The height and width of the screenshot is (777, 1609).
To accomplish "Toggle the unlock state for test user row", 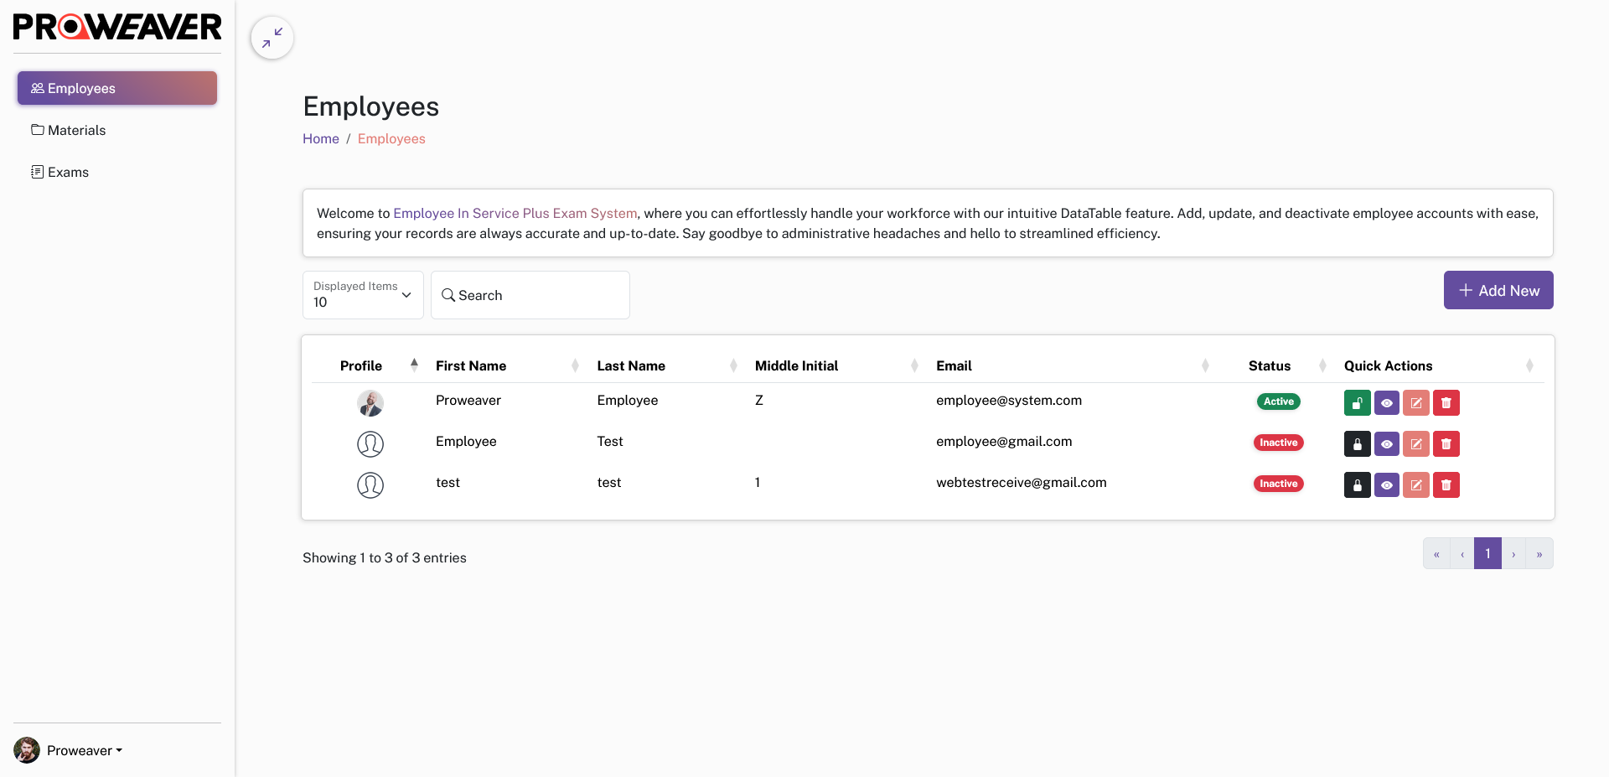I will [1358, 485].
